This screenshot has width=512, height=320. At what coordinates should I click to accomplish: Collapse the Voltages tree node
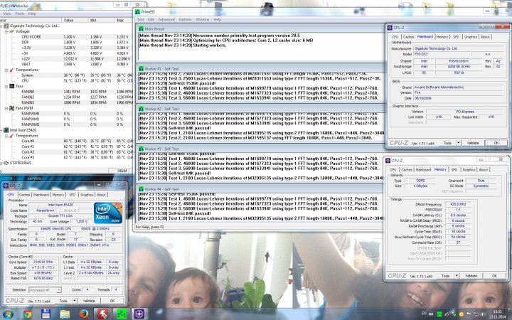pyautogui.click(x=6, y=31)
